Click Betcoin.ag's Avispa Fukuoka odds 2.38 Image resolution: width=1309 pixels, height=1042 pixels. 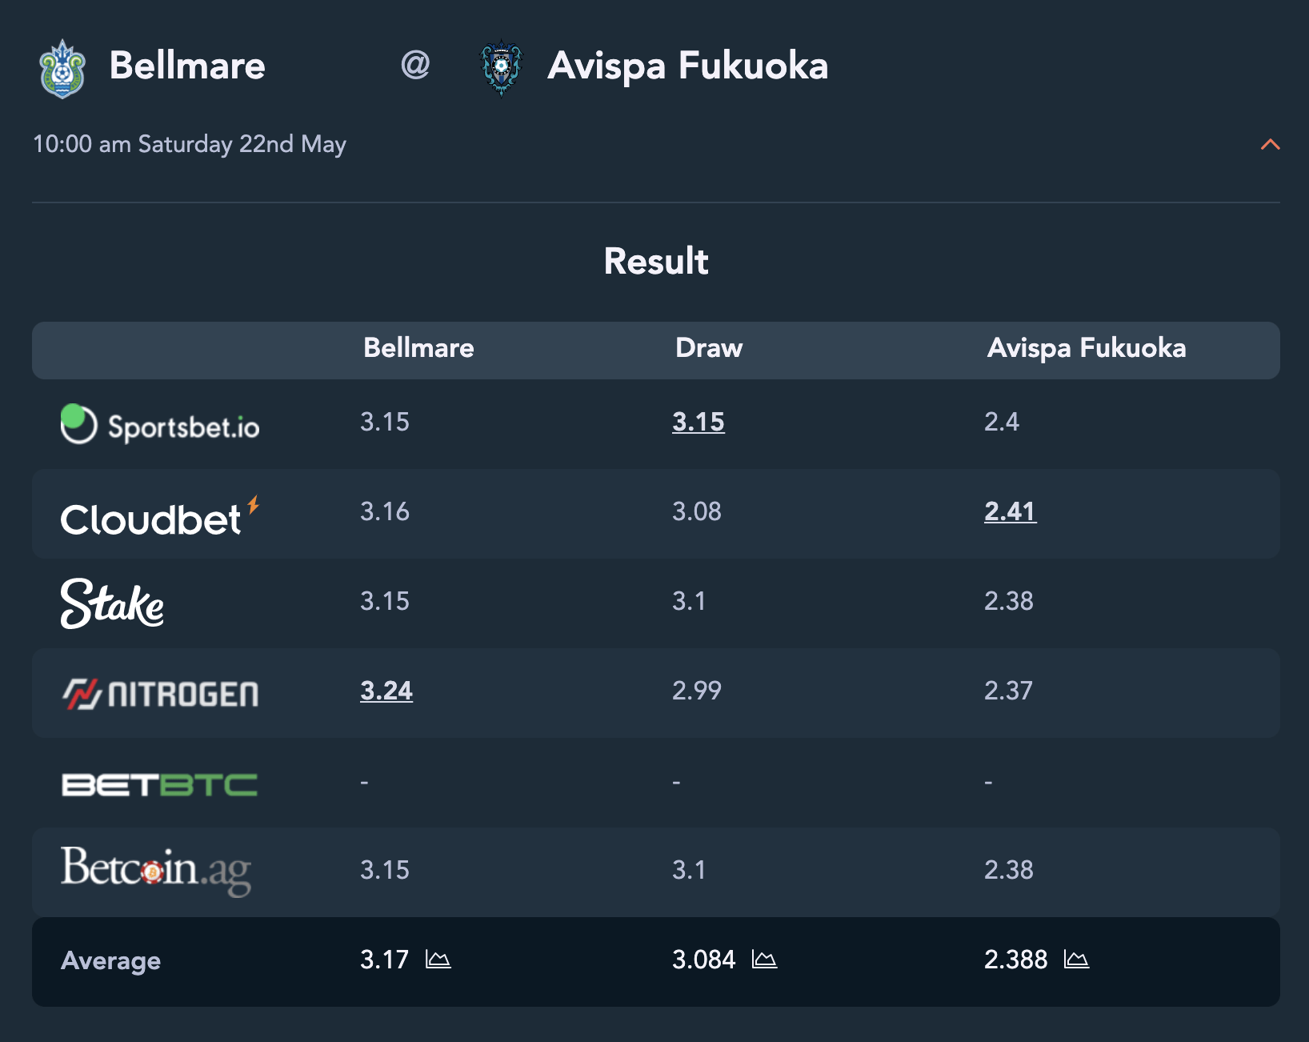[1009, 870]
